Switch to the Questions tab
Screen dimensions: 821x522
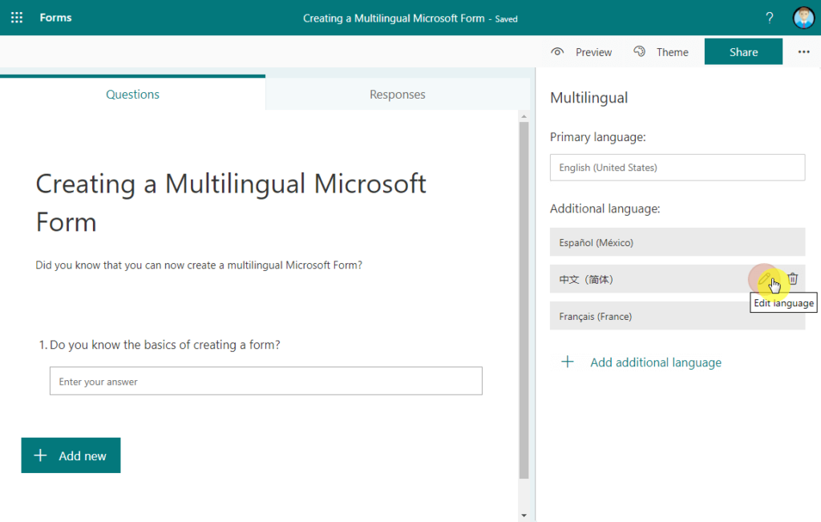(132, 95)
